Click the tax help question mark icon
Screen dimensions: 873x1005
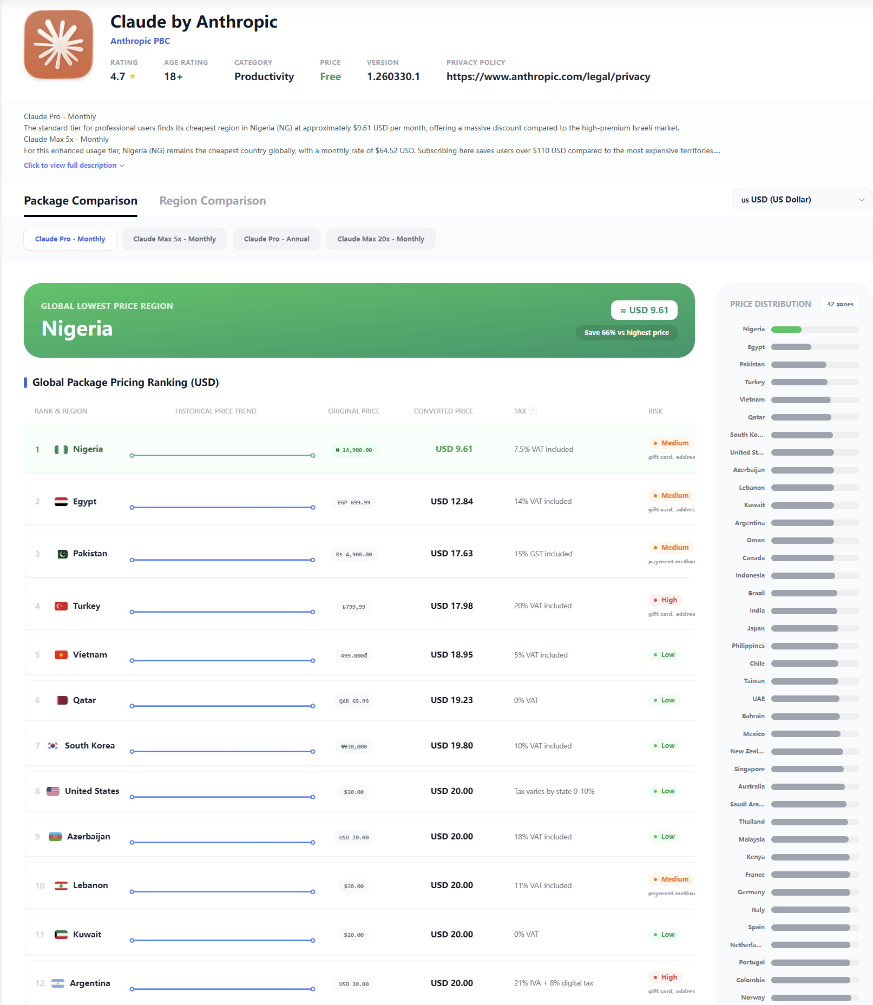tap(533, 411)
